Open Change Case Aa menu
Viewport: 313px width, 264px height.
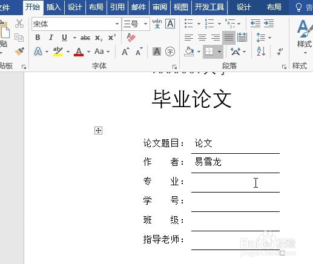point(102,51)
